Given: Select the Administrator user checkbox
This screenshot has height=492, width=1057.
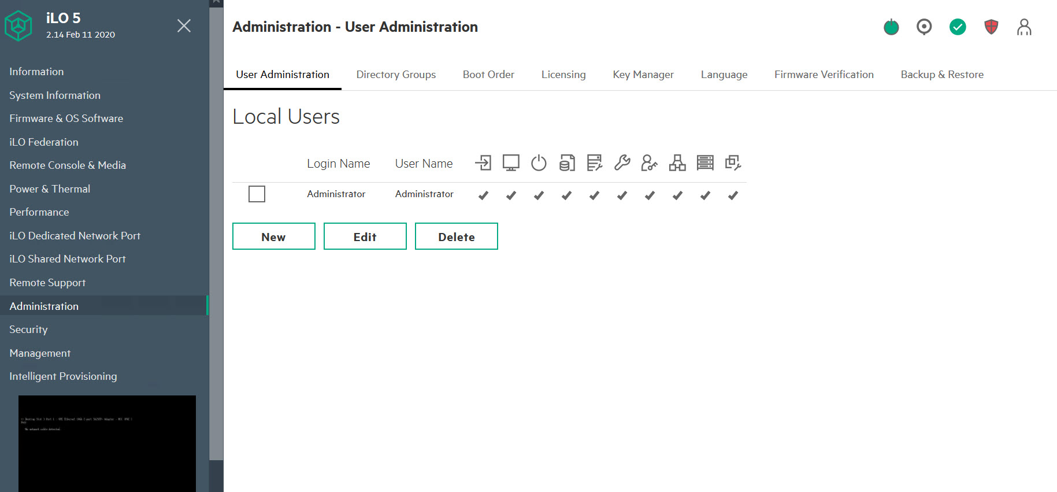Looking at the screenshot, I should [257, 194].
